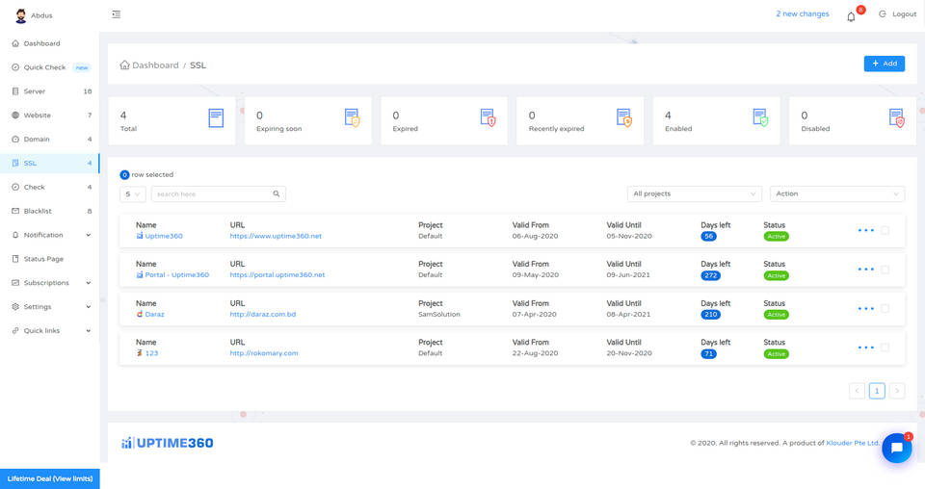Check the box for the 123 row
The width and height of the screenshot is (925, 489).
click(885, 347)
